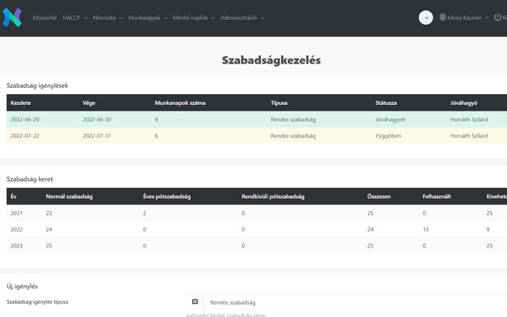Click the Státusza column header
This screenshot has height=317, width=507.
[387, 103]
